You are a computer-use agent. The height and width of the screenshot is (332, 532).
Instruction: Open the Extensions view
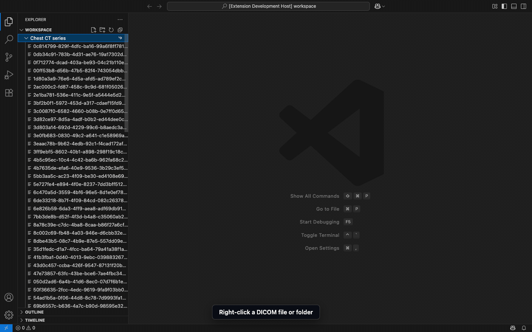[x=9, y=93]
